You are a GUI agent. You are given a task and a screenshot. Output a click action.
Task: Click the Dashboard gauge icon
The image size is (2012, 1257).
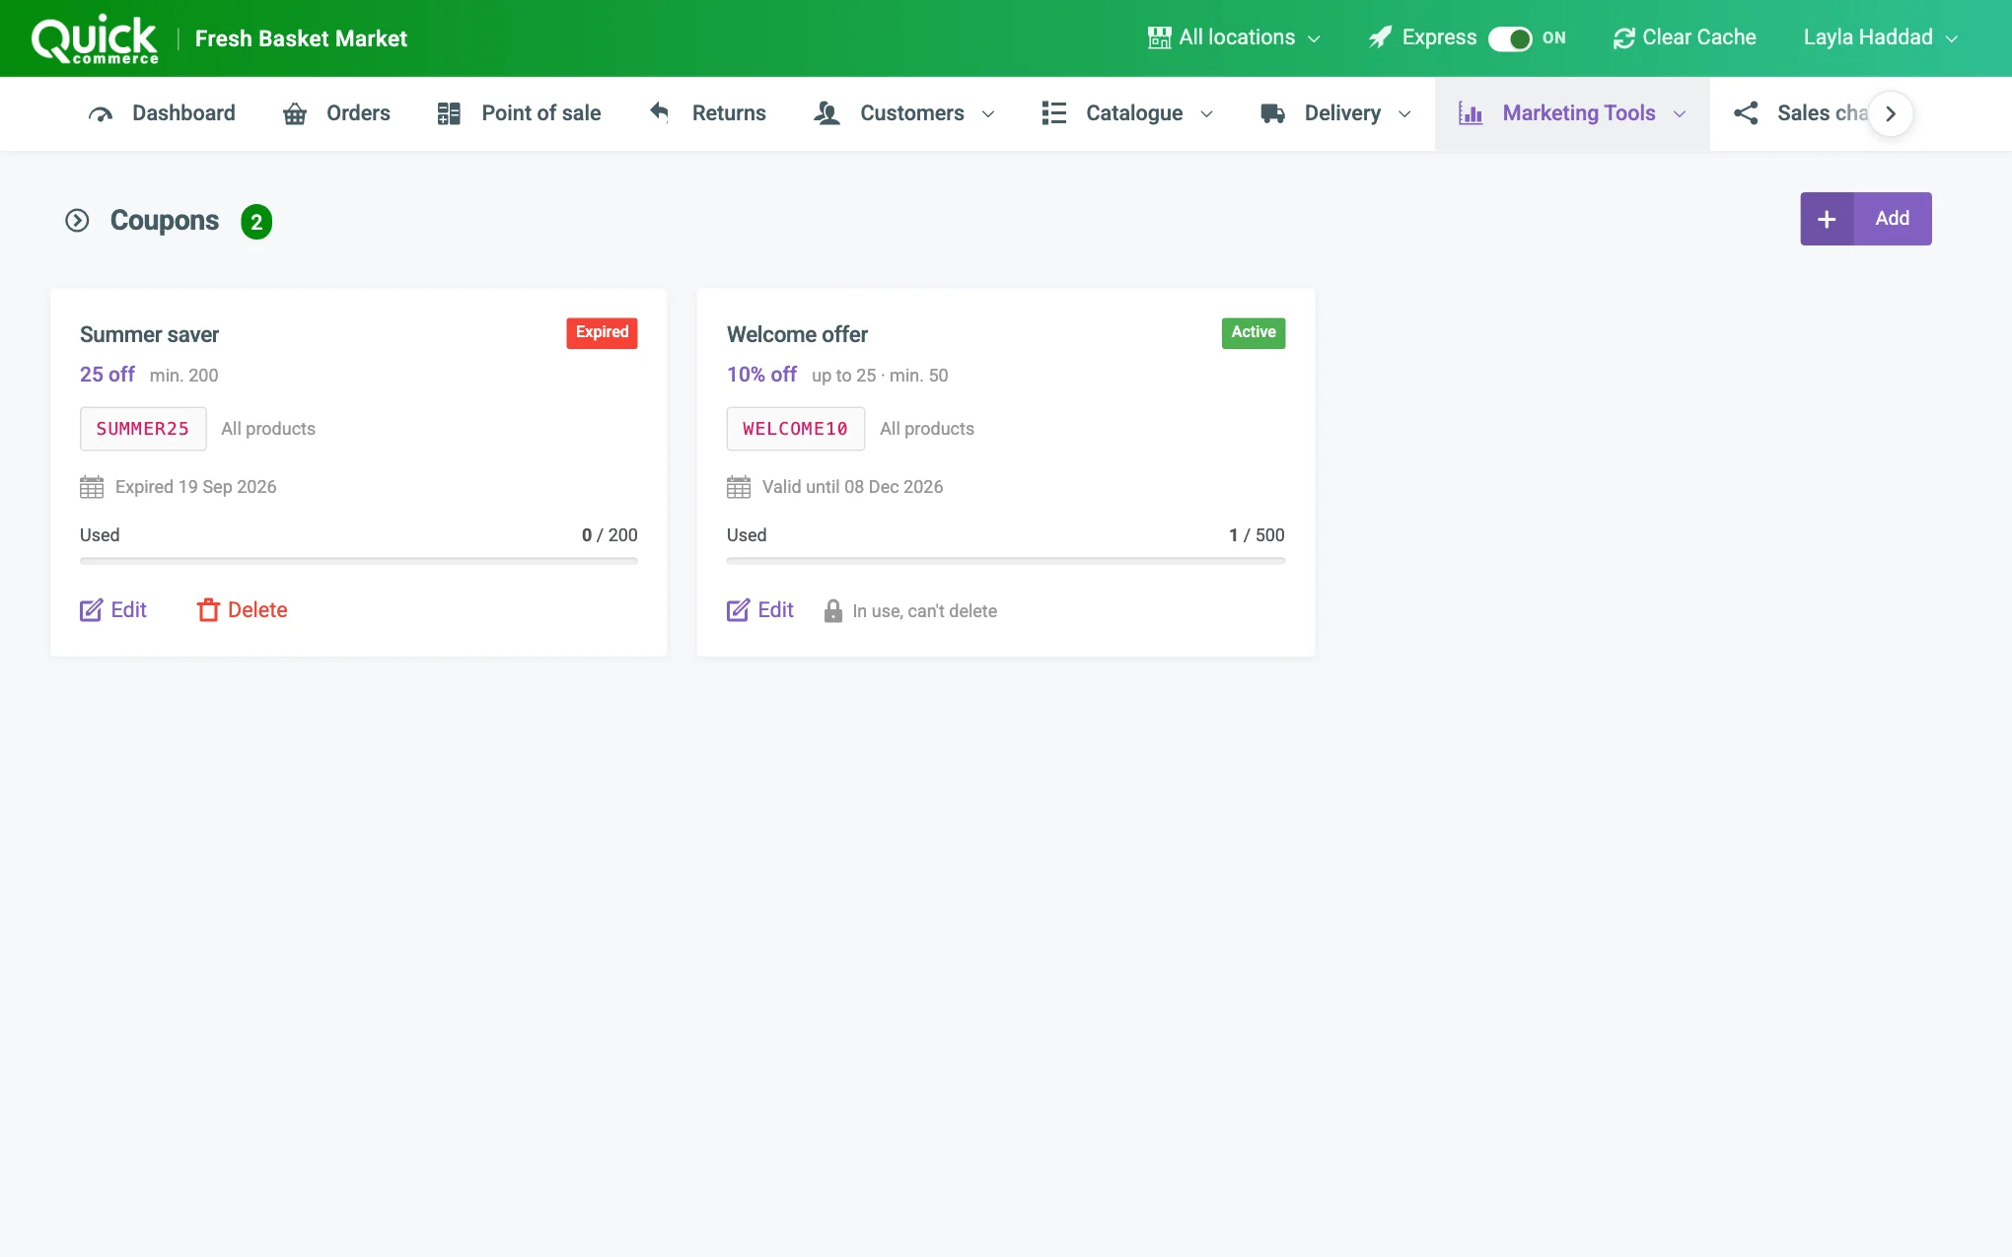pyautogui.click(x=100, y=114)
